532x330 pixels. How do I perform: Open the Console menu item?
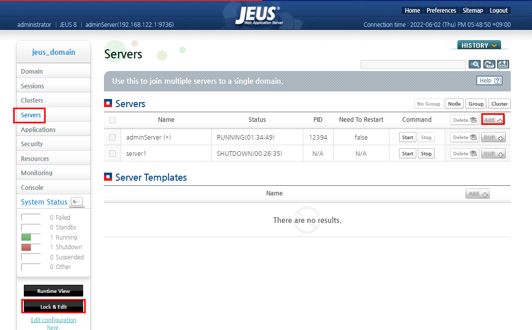[x=53, y=187]
